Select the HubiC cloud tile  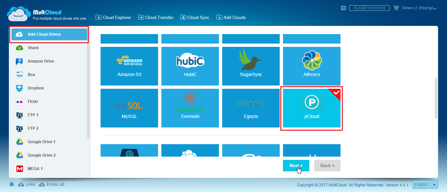(190, 66)
